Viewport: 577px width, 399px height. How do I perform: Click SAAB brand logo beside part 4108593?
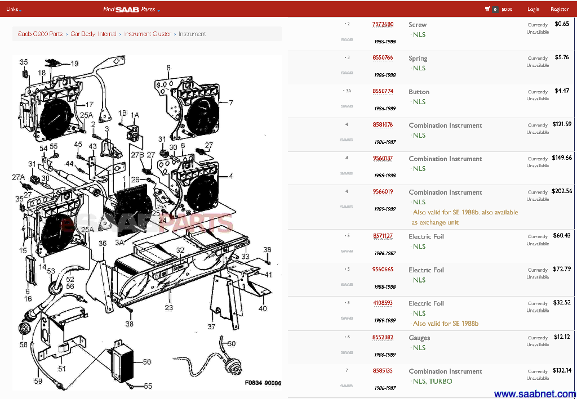point(347,319)
